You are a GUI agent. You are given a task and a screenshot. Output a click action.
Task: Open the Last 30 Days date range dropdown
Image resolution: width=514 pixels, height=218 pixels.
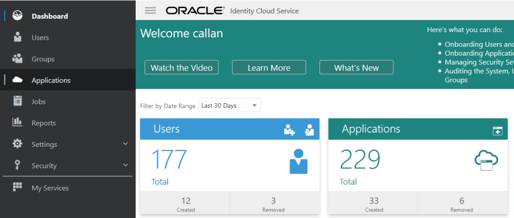tap(230, 106)
